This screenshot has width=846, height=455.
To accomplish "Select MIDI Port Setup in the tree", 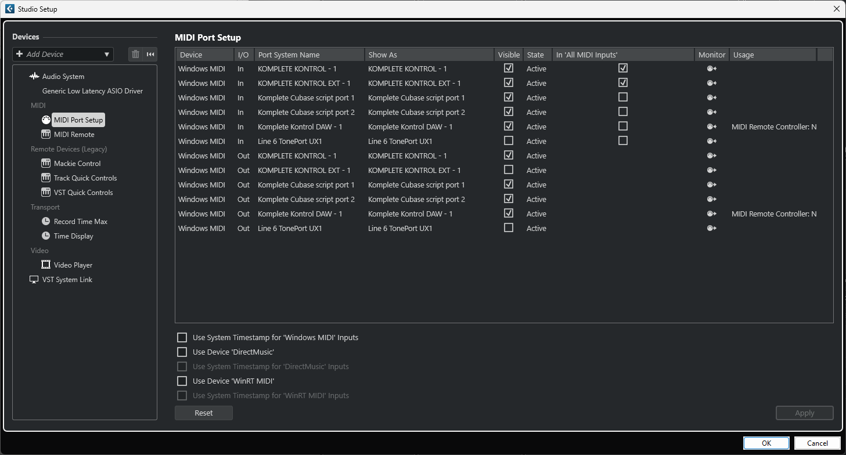I will coord(78,120).
